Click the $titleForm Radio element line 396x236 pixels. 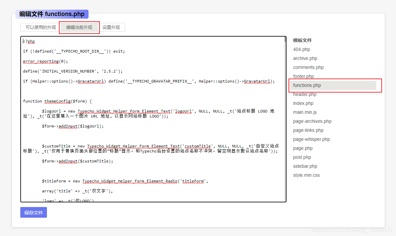[125, 181]
